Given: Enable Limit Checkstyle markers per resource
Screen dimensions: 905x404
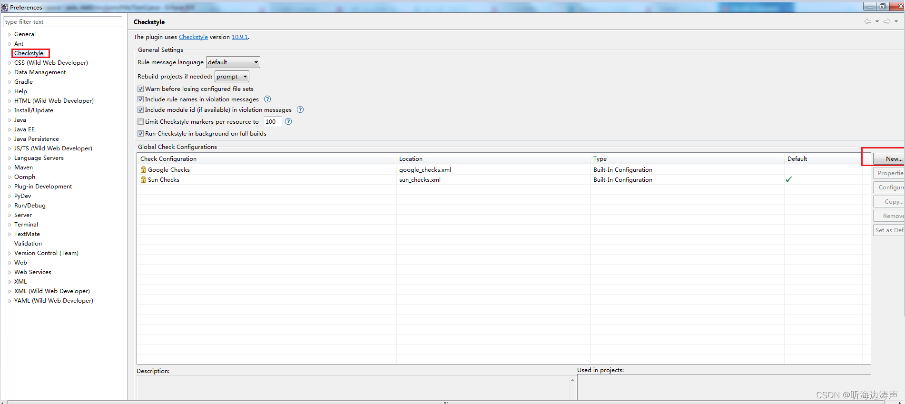Looking at the screenshot, I should (x=140, y=121).
